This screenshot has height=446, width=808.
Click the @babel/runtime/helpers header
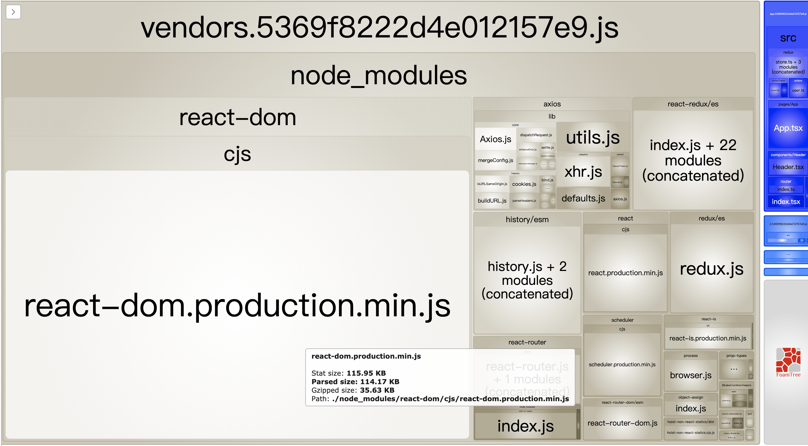point(736,385)
